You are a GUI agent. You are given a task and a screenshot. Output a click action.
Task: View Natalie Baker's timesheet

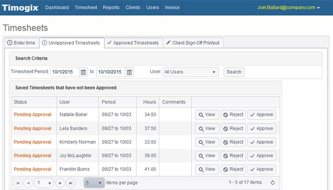click(207, 115)
